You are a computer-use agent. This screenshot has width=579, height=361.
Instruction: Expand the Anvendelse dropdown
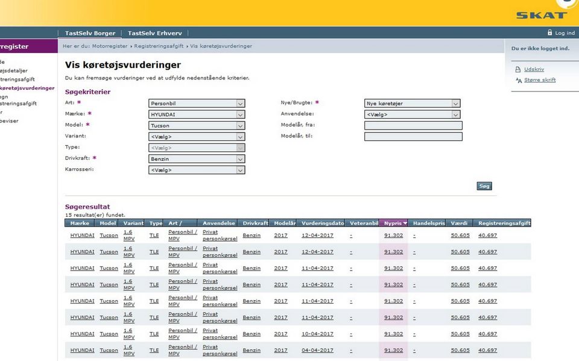coord(413,115)
